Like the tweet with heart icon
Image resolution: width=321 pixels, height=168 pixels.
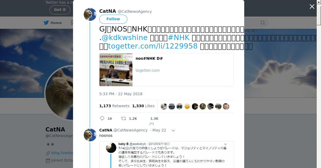(152, 125)
